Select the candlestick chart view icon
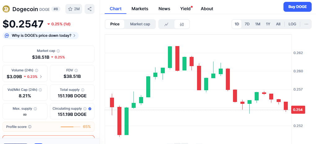The image size is (316, 144). pyautogui.click(x=182, y=24)
